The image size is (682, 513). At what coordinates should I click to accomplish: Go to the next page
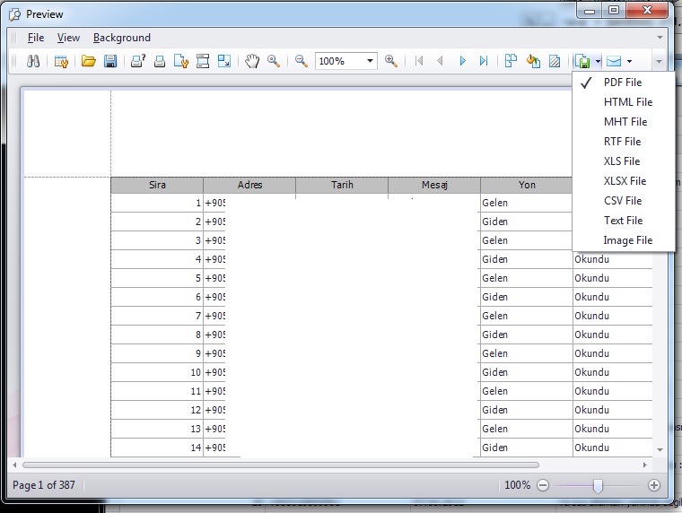pyautogui.click(x=462, y=61)
